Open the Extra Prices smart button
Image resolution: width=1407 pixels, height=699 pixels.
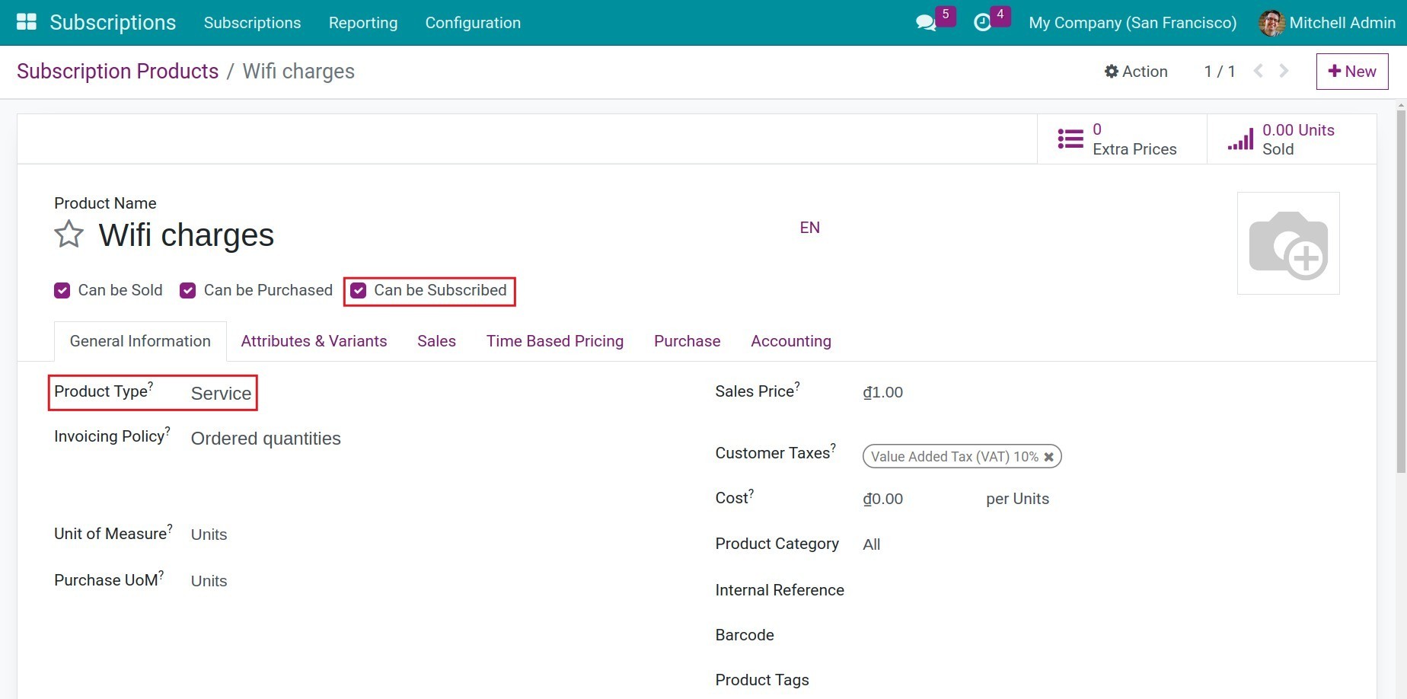[1121, 139]
